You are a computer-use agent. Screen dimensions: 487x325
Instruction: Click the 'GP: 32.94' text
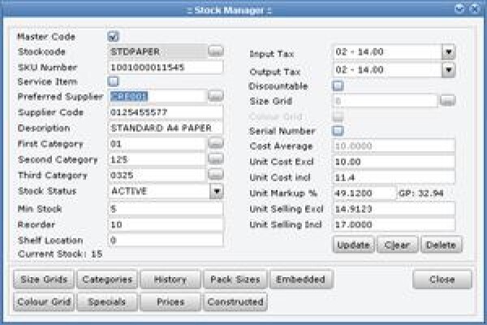[421, 193]
